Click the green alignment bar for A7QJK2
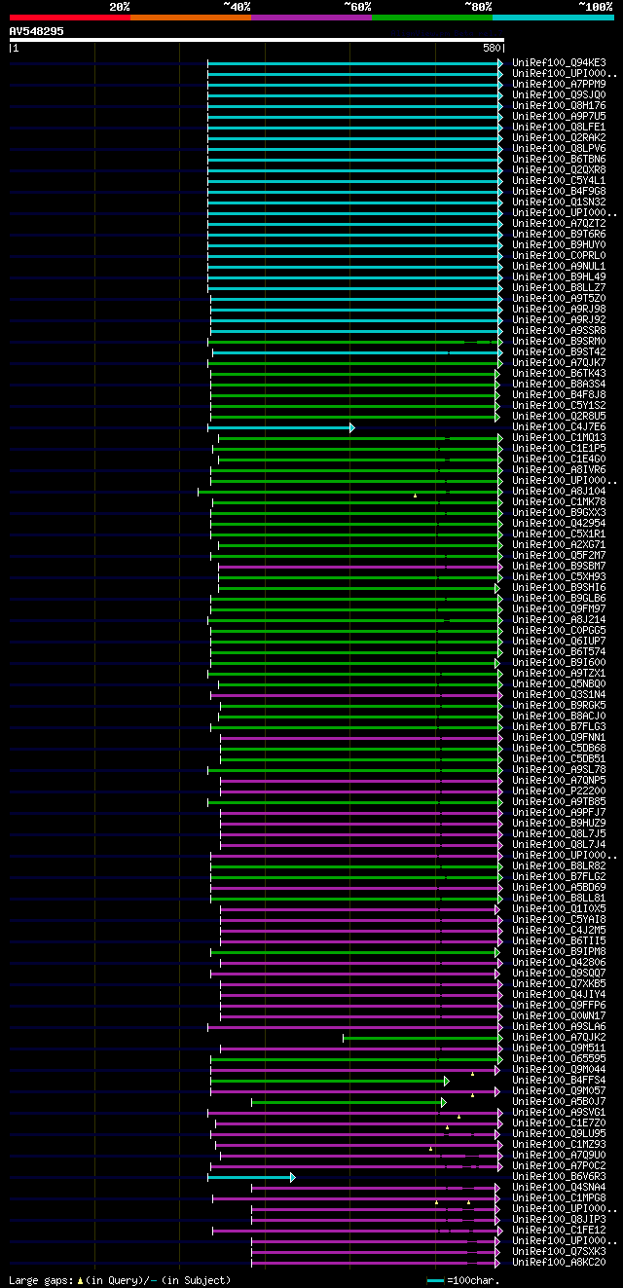Viewport: 623px width, 1288px height. (x=422, y=1038)
